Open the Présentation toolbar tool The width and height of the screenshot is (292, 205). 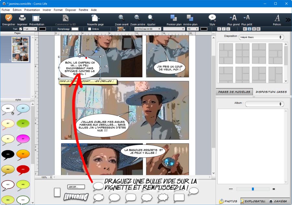(x=36, y=18)
